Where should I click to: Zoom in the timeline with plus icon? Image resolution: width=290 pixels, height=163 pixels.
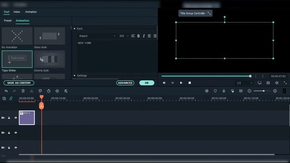275,91
